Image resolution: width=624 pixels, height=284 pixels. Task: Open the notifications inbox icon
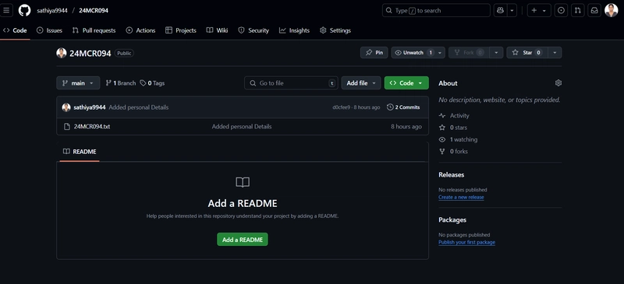pyautogui.click(x=594, y=11)
